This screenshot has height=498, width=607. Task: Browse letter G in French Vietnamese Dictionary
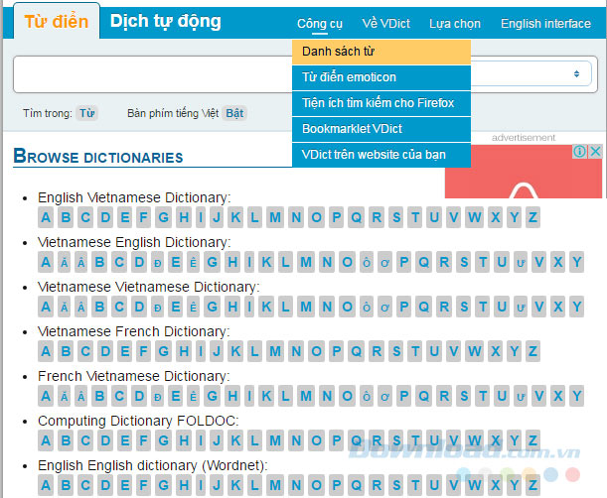(212, 396)
